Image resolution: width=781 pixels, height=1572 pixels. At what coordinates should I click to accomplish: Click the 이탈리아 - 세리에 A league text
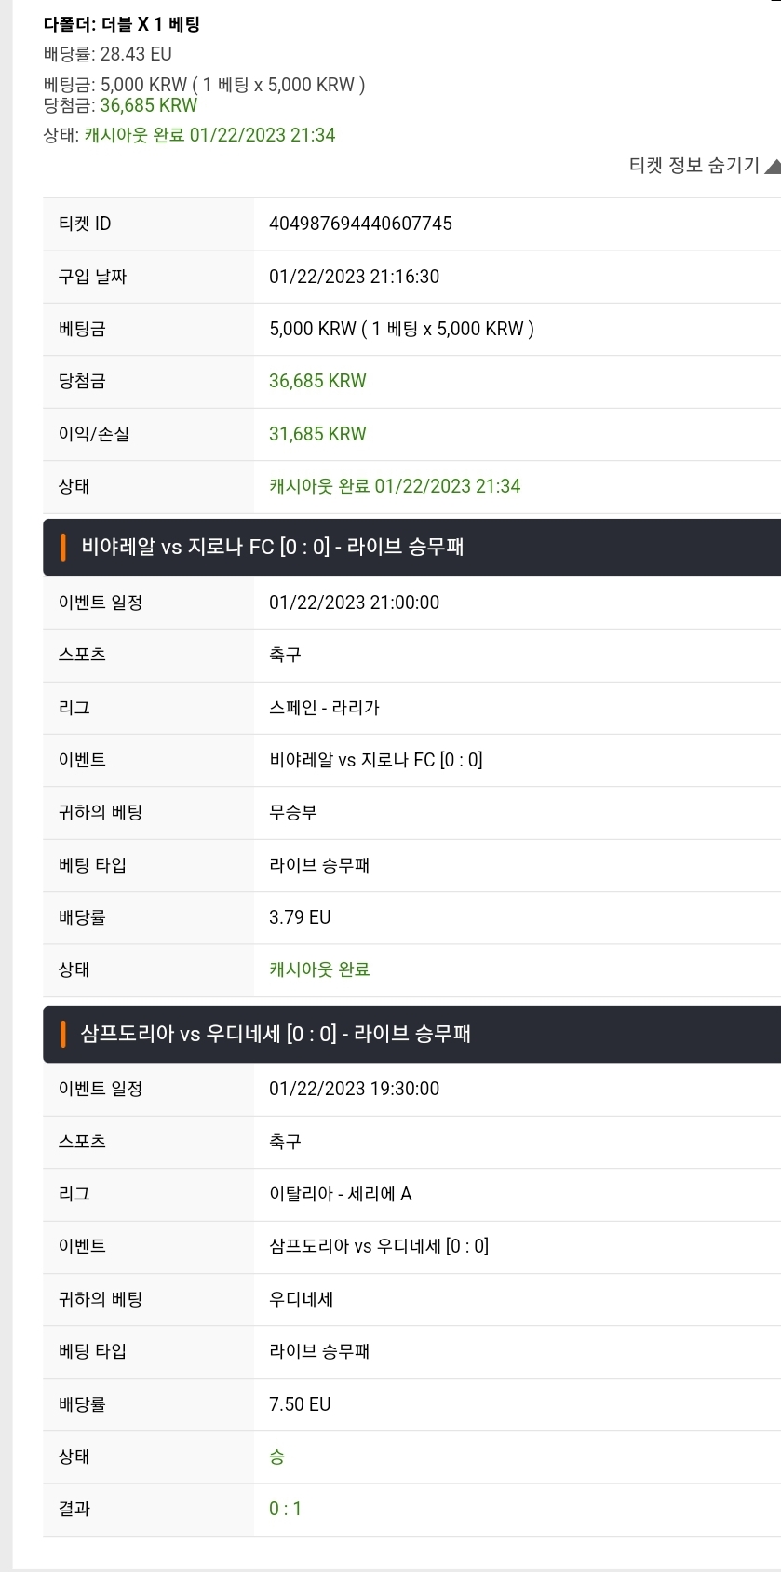click(x=340, y=1194)
